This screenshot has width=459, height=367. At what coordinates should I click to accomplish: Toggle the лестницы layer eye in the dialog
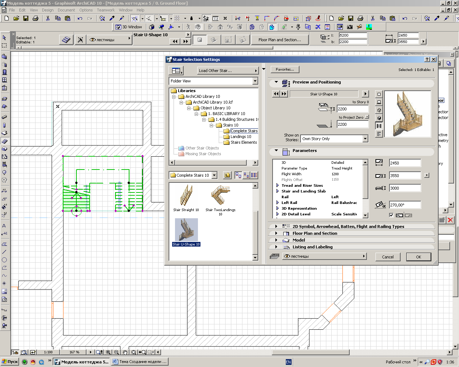[287, 256]
